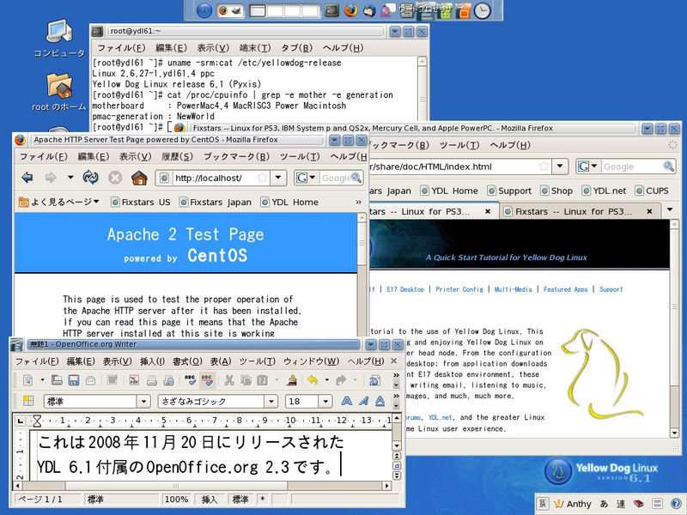
Task: Click the Undo arrow in Writer
Action: click(313, 380)
